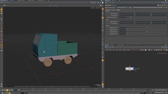Screen dimensions: 168x94
Task: Click the global animation range end field 240
Action: (x=144, y=93)
